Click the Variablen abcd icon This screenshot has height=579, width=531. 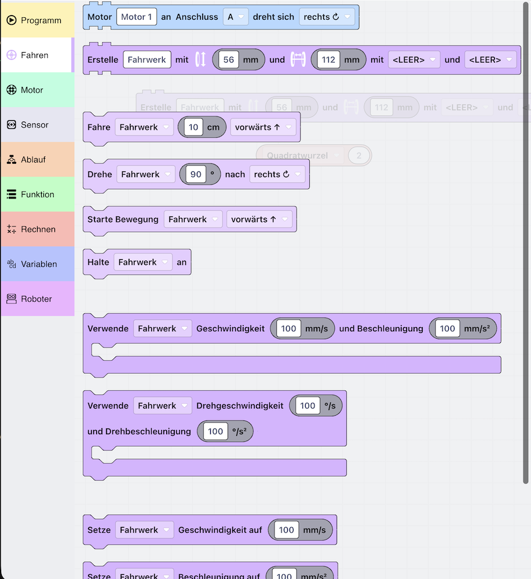[12, 264]
